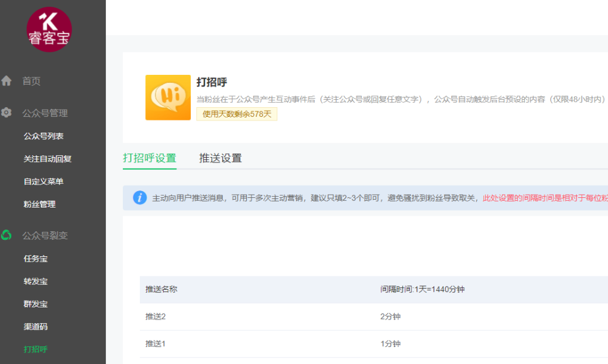Click the home icon beside 首页
This screenshot has width=608, height=364.
coord(6,81)
